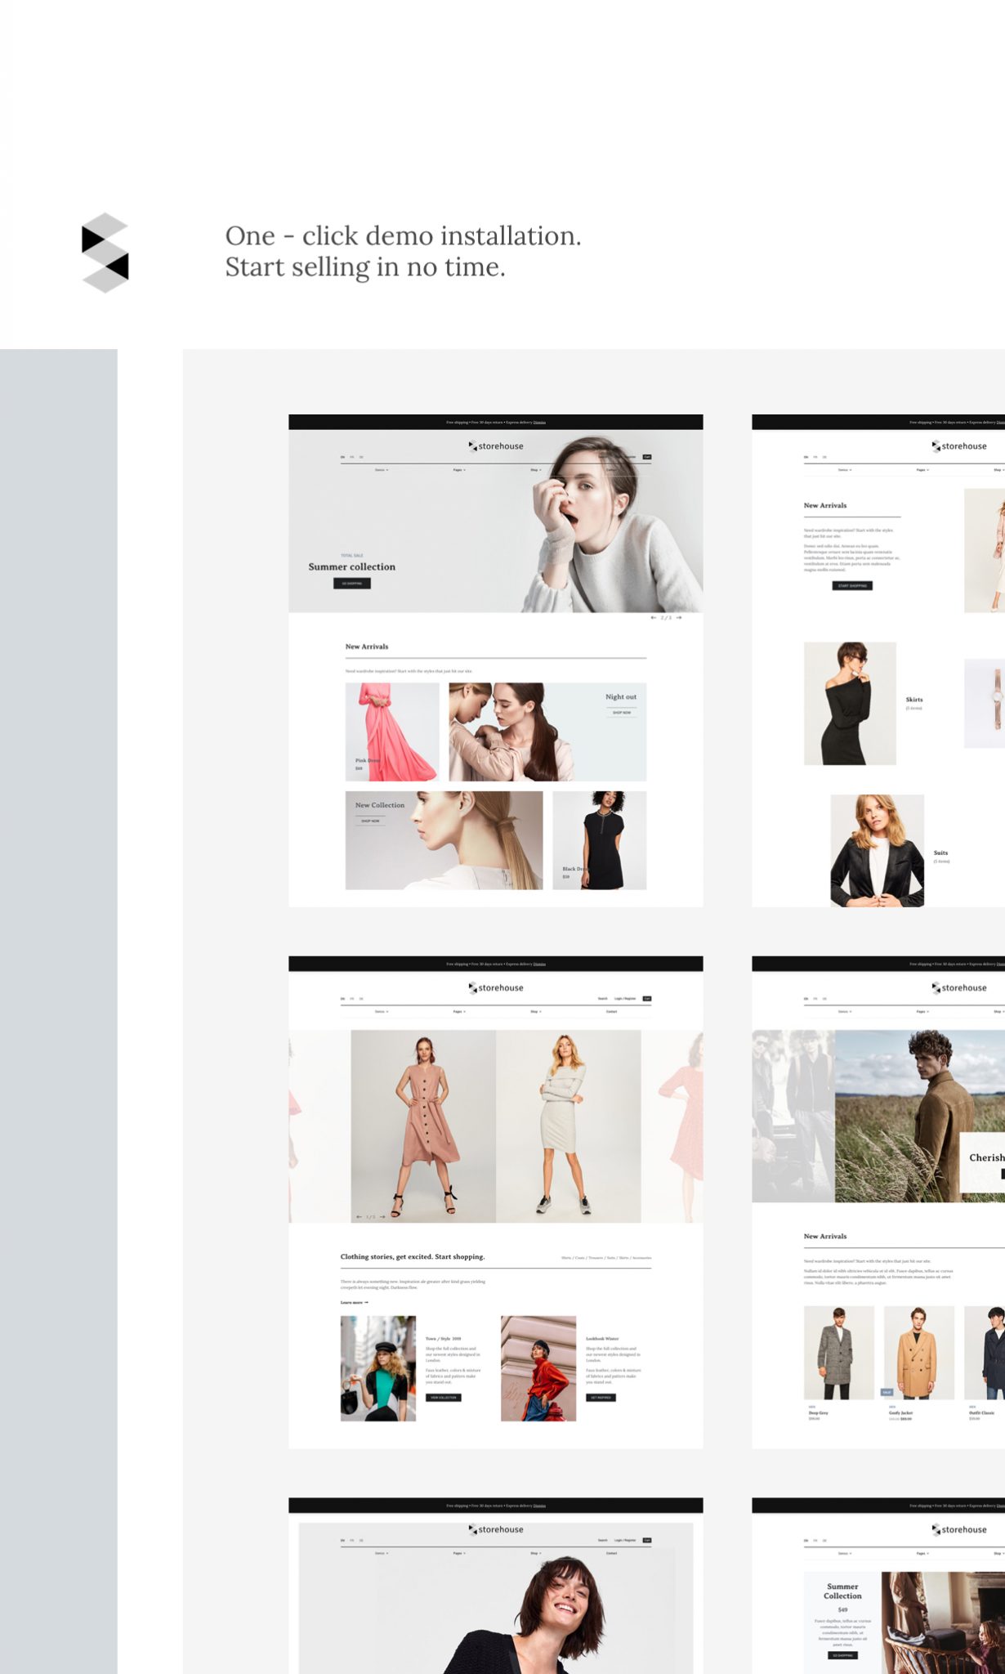
Task: Click the Cart badge in Summer collection hero demo
Action: tap(647, 457)
